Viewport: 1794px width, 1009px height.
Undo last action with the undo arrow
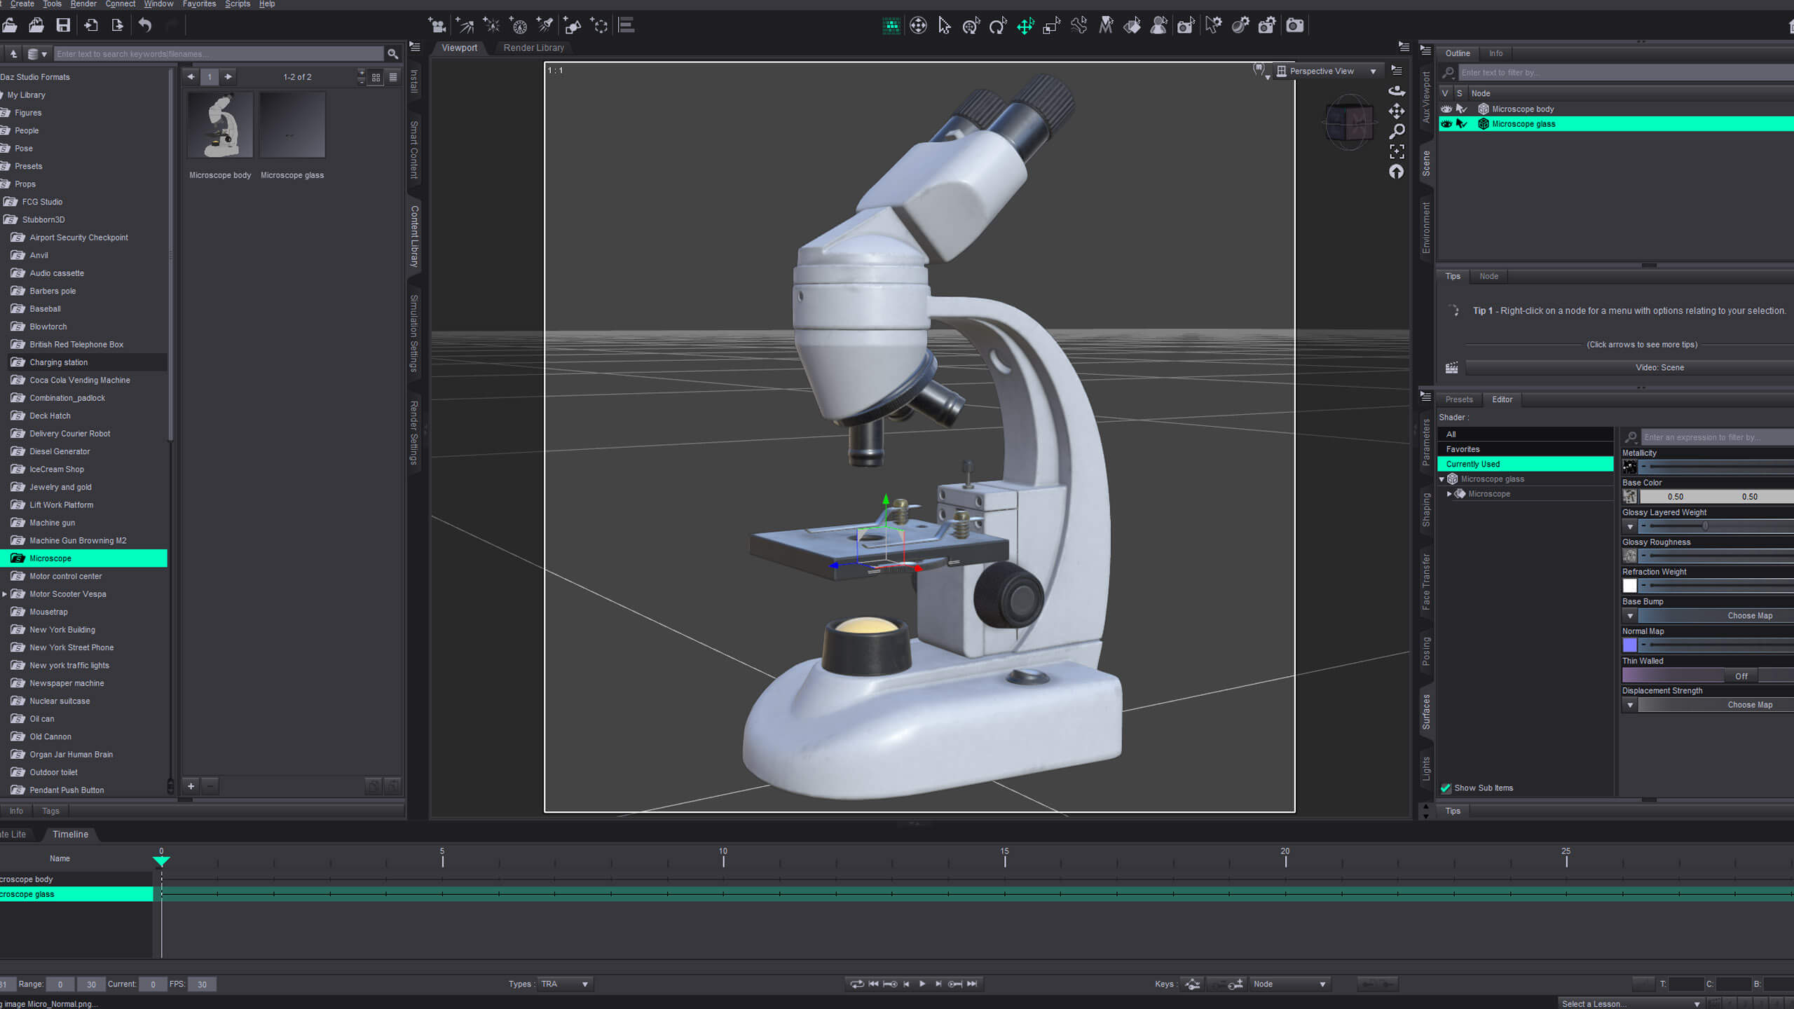point(144,26)
